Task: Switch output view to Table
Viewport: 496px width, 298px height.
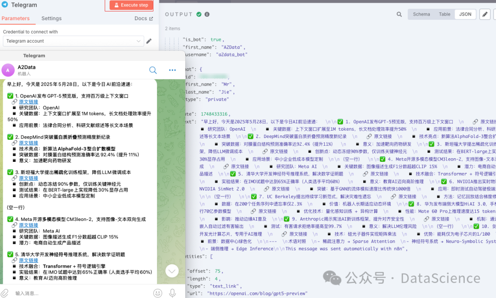Action: pyautogui.click(x=445, y=14)
